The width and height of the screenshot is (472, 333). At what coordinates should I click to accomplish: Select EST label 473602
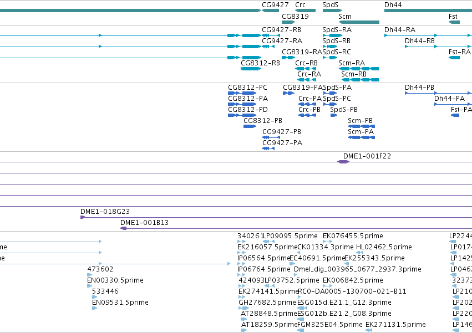[x=100, y=269]
